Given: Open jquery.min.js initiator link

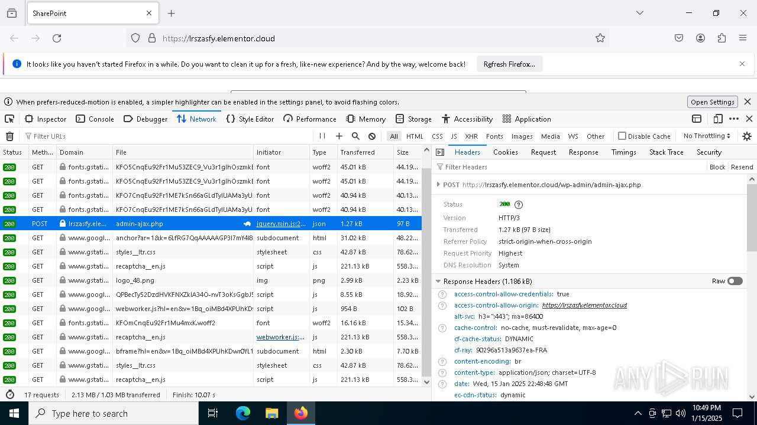Looking at the screenshot, I should pyautogui.click(x=282, y=224).
